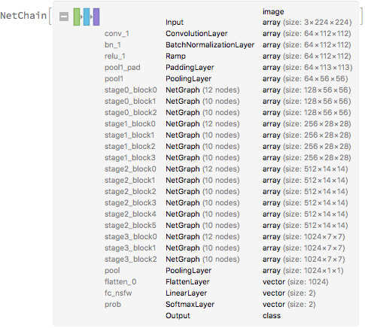Screen dimensions: 365x328
Task: Click the blue layer block icon
Action: [87, 17]
